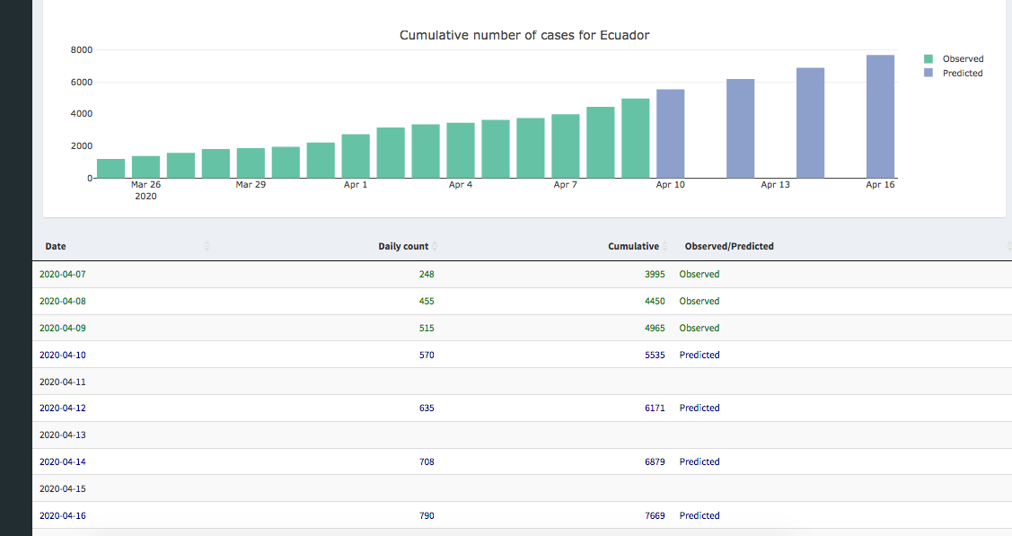Click the tallest predicted bar for Apr 16
The height and width of the screenshot is (536, 1012).
pos(880,117)
